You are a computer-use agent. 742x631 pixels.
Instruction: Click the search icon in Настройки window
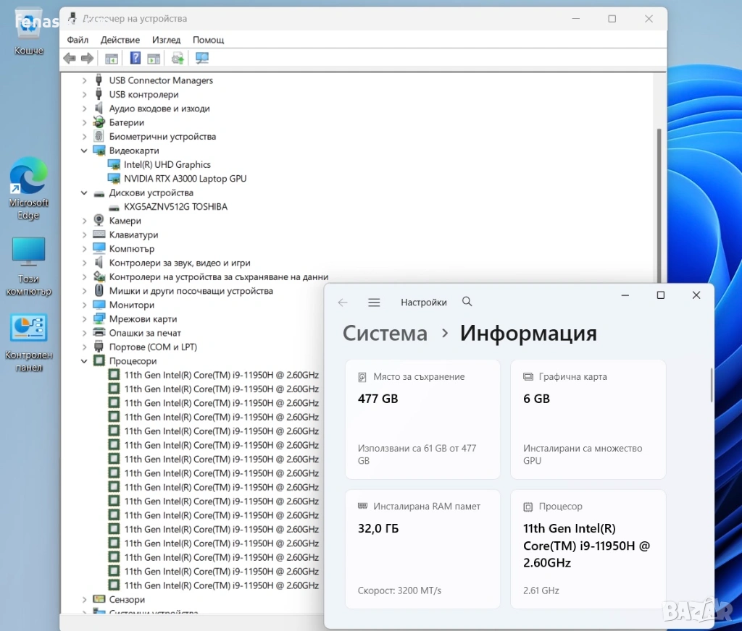[467, 302]
